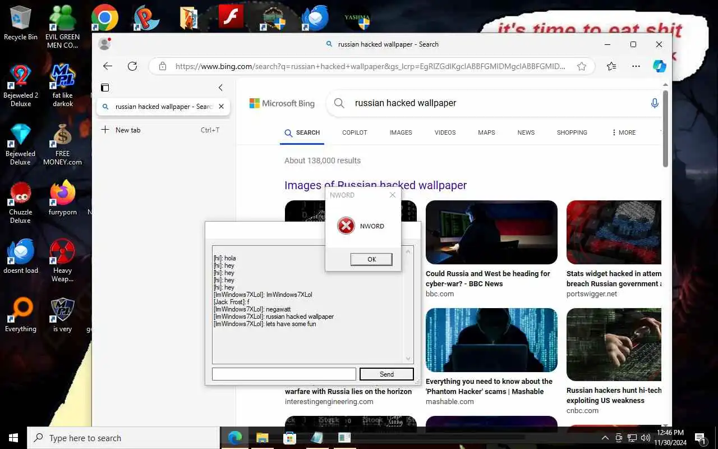Open the Adobe Flash desktop icon
718x449 pixels.
tap(231, 17)
